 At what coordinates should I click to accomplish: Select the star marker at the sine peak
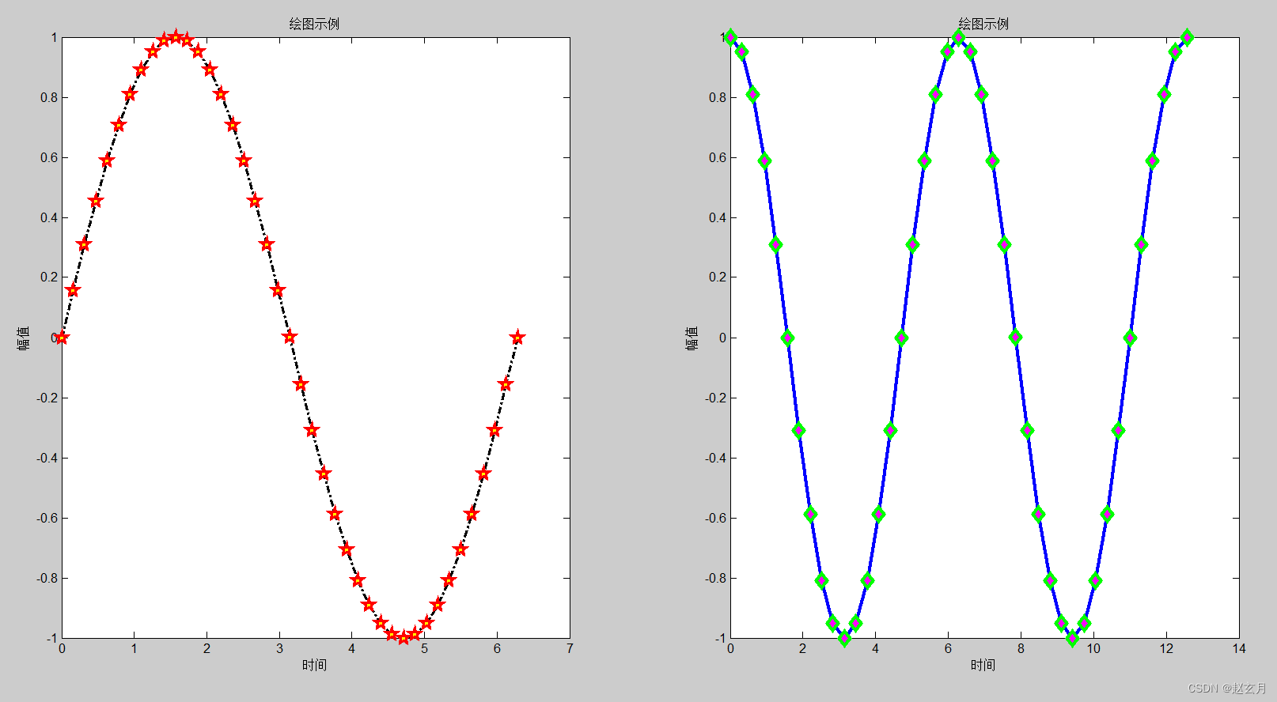tap(176, 37)
